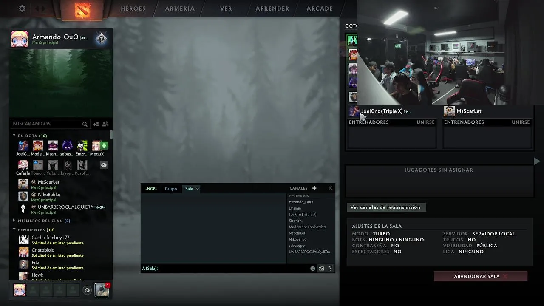
Task: Click the chat message input A (Sala):
Action: (225, 269)
